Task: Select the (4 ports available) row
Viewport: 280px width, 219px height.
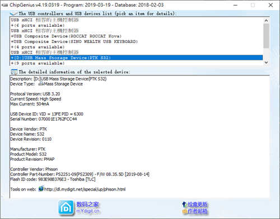Action: (136, 47)
